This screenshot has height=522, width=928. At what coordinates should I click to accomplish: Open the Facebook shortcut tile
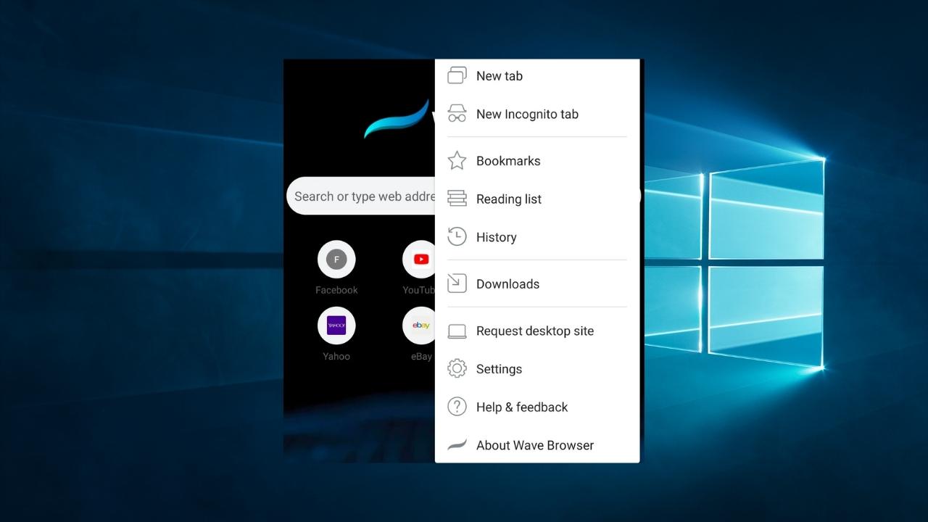click(x=336, y=259)
